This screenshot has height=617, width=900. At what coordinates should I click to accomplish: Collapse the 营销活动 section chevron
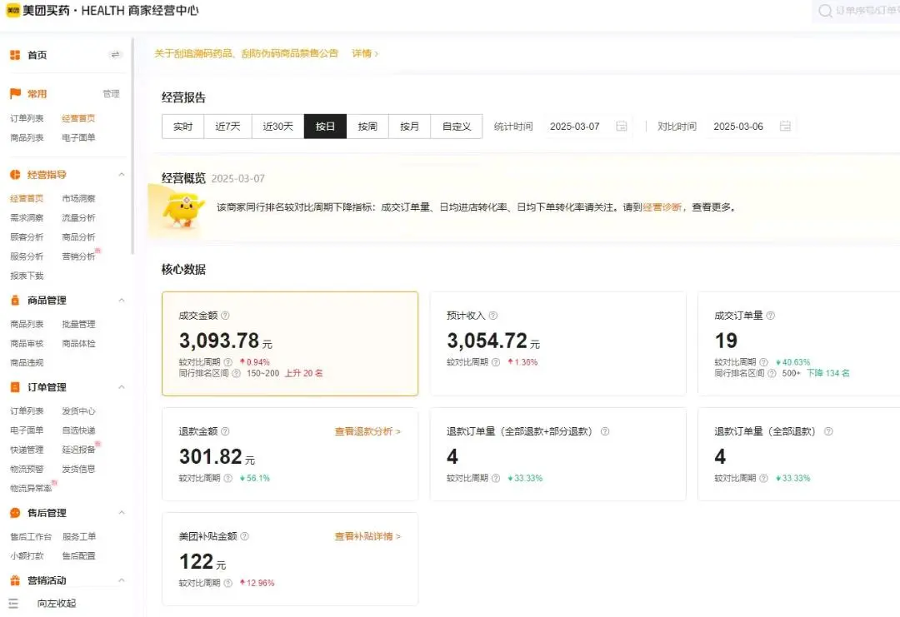[x=122, y=580]
